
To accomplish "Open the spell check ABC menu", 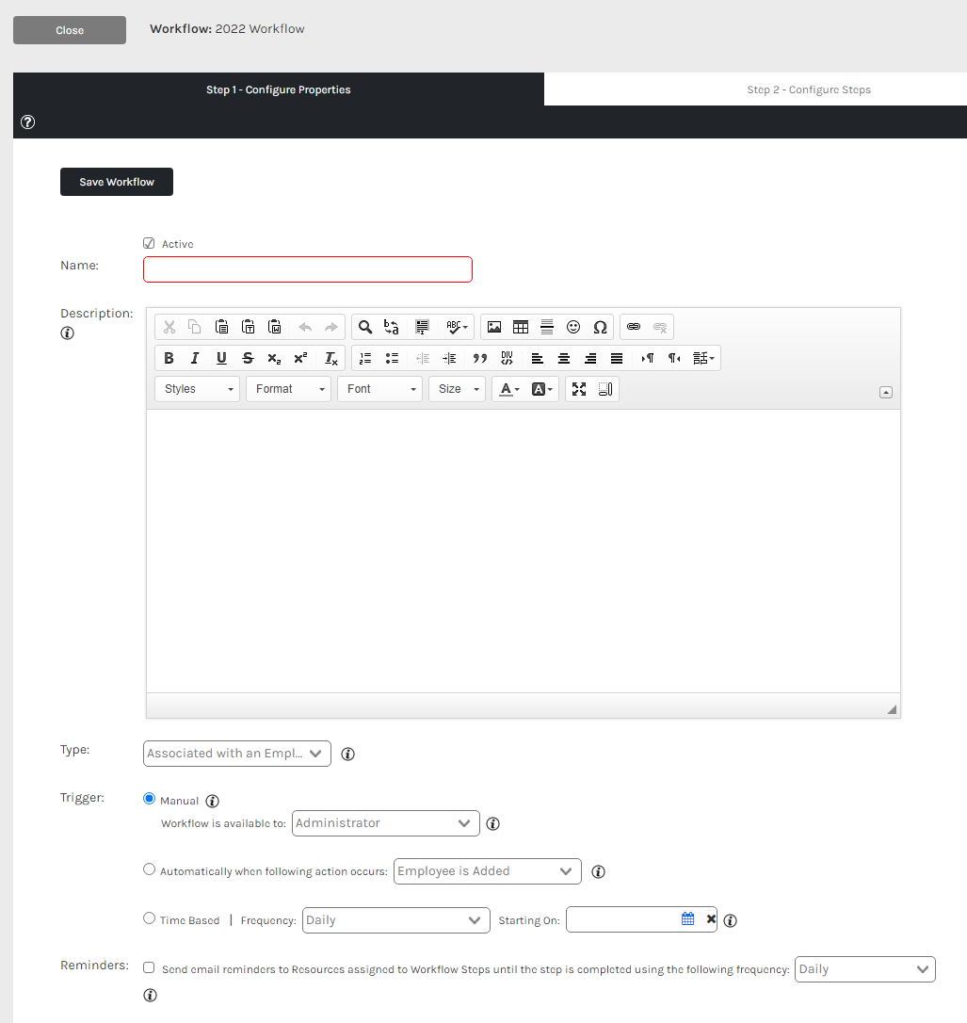I will pyautogui.click(x=457, y=327).
